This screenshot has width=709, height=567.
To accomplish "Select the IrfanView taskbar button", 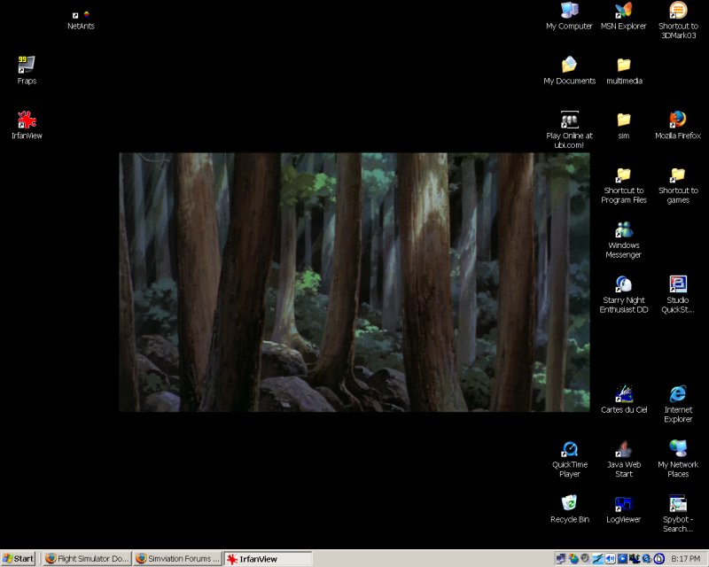I will 267,559.
